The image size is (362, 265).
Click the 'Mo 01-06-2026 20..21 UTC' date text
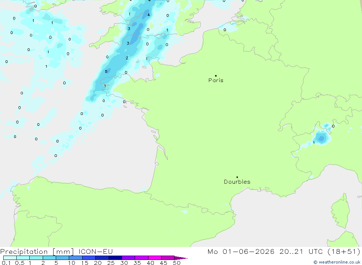coord(265,251)
